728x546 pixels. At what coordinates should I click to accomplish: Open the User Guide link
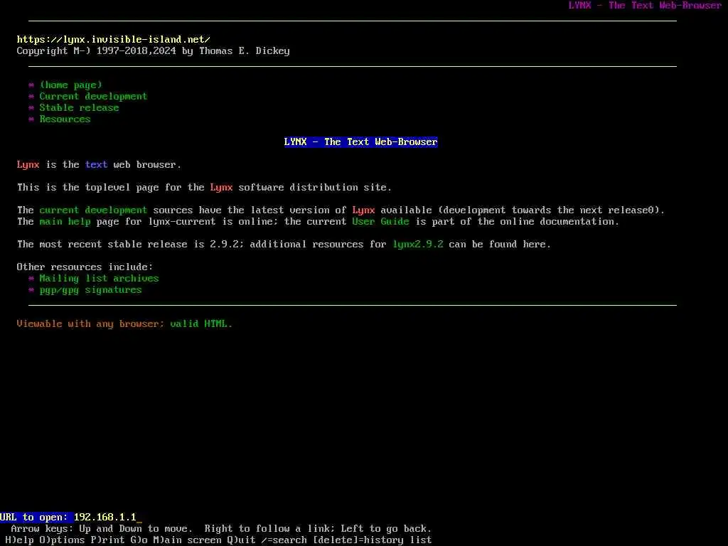[380, 222]
